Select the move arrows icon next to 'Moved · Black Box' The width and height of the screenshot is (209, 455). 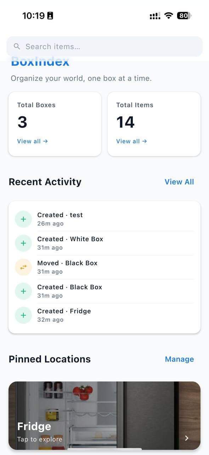click(x=23, y=267)
